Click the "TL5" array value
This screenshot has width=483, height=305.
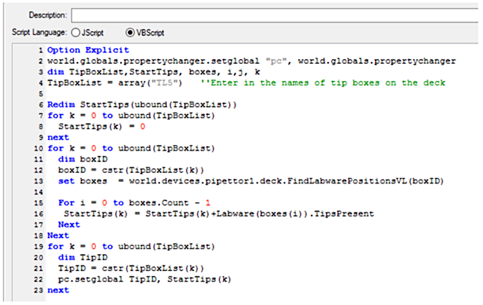(164, 83)
